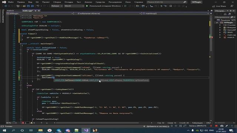Collapse the void Timer() function outline
The width and height of the screenshot is (237, 133).
pos(21,34)
